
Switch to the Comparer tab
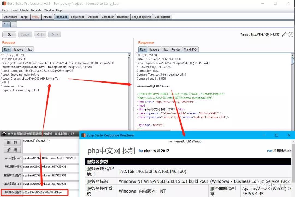(x=108, y=17)
